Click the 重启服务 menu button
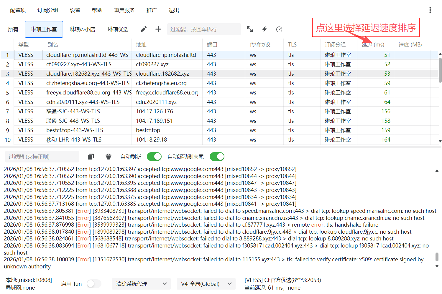 124,10
